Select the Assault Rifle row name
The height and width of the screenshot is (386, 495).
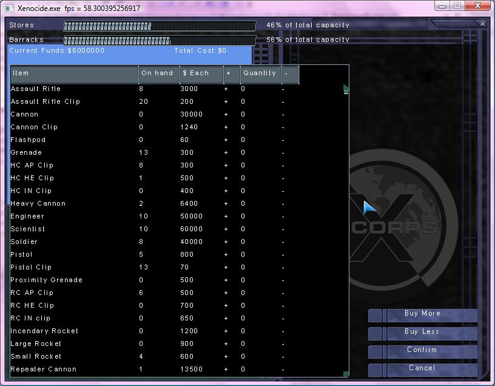35,89
